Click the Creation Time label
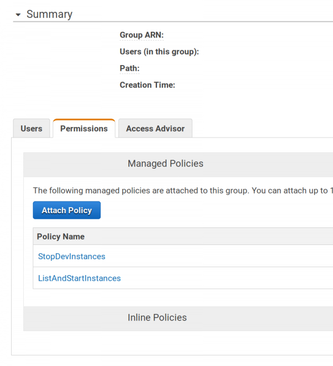This screenshot has height=366, width=333. click(x=147, y=85)
